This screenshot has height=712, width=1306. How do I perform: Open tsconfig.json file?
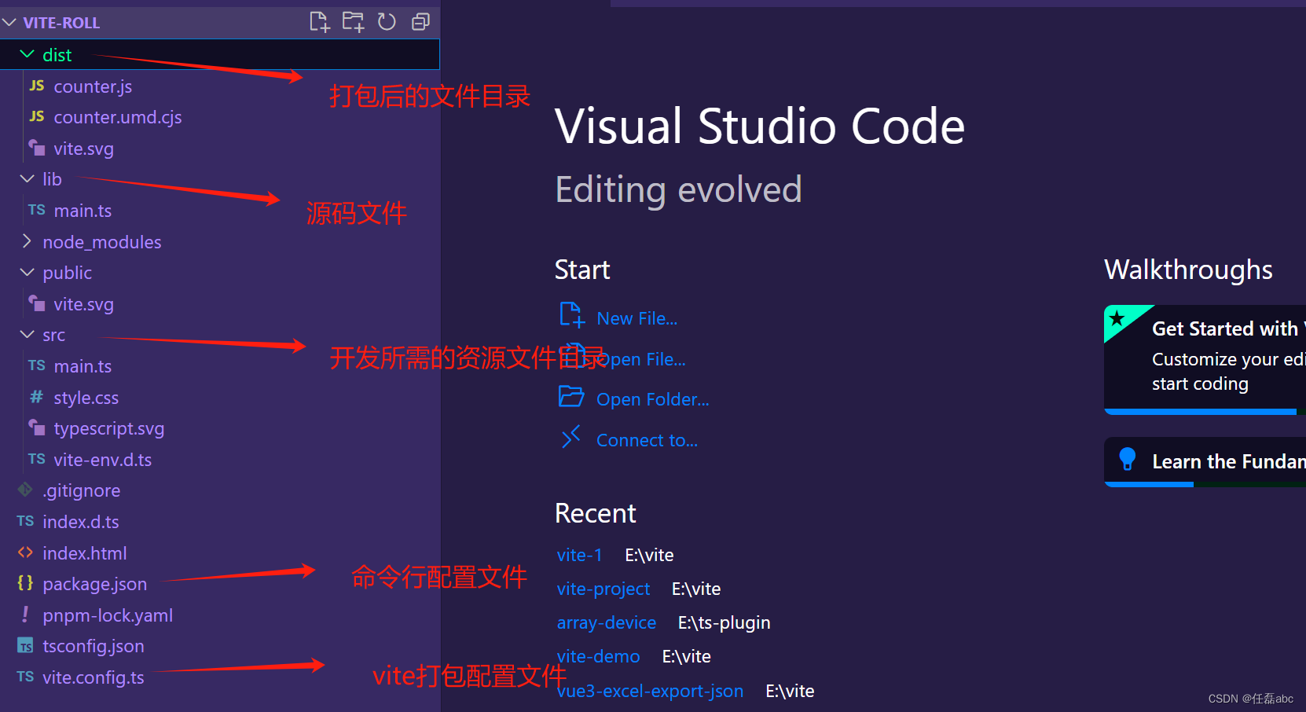click(94, 646)
